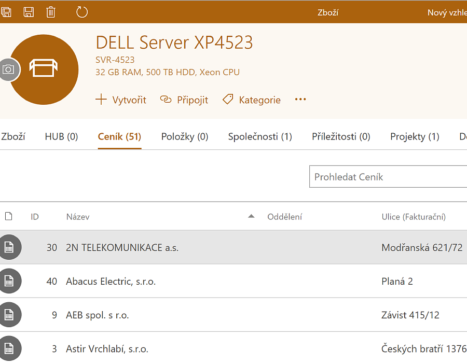Switch to the Příležitosti (0) tab
Screen dimensions: 467x364
341,136
